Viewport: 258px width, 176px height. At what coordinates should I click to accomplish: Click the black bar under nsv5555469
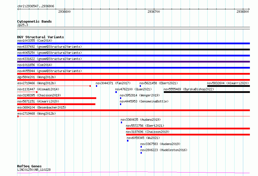tap(207, 92)
